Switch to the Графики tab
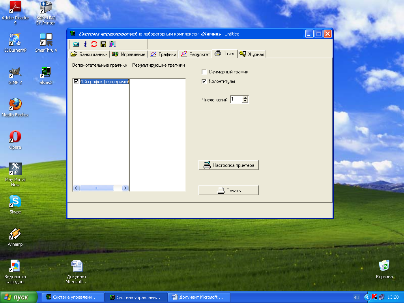The height and width of the screenshot is (303, 404). [x=163, y=54]
